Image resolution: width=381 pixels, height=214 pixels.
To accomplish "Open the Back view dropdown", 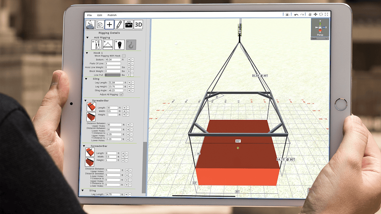I will coord(320,38).
